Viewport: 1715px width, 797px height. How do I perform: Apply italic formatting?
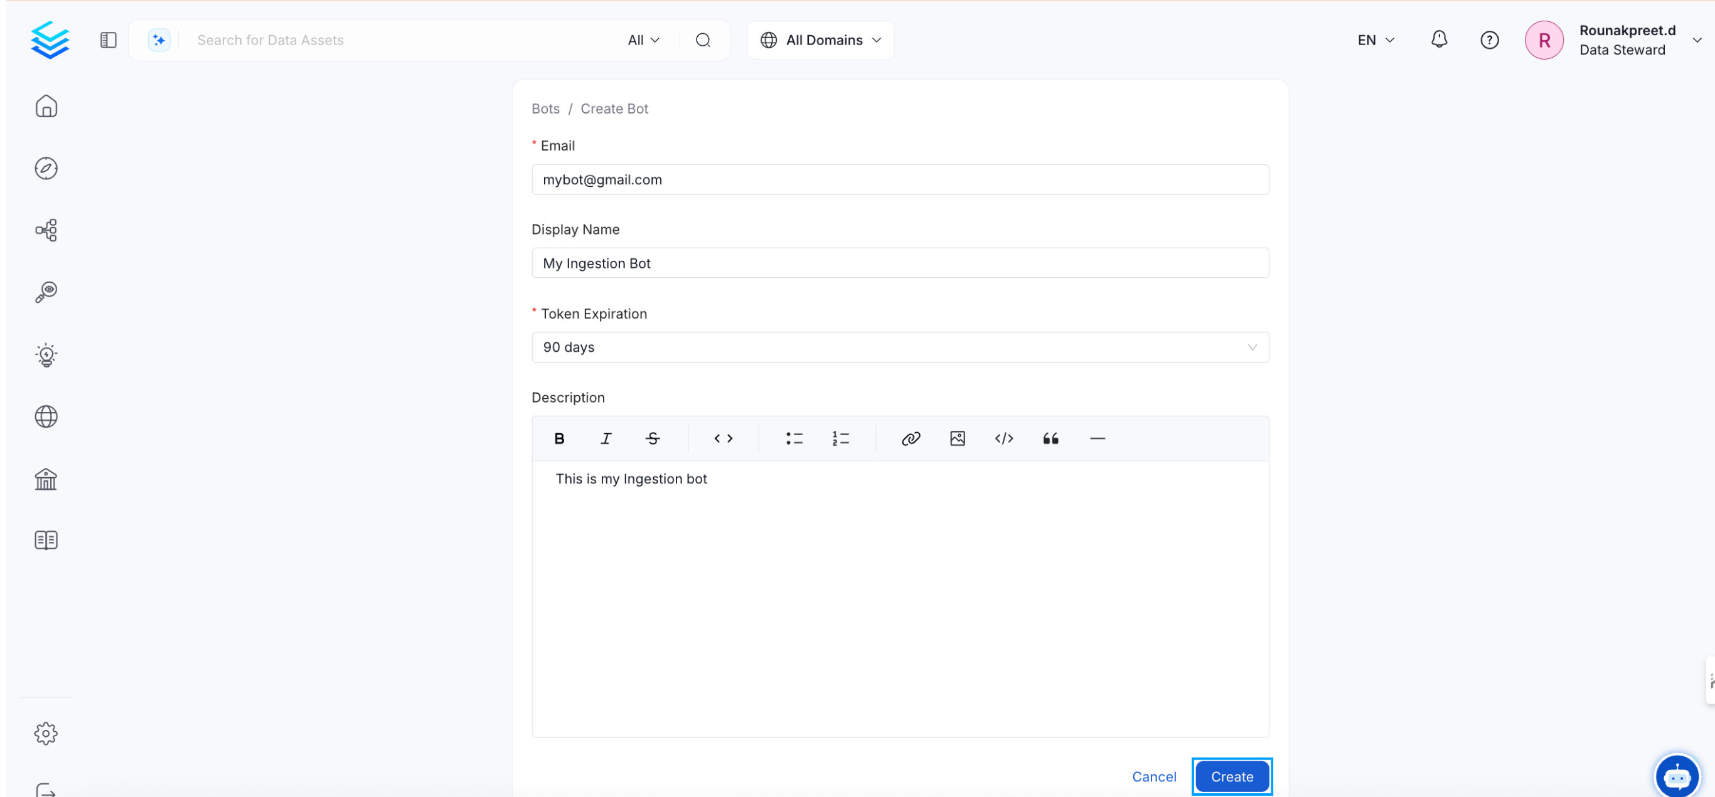click(606, 438)
